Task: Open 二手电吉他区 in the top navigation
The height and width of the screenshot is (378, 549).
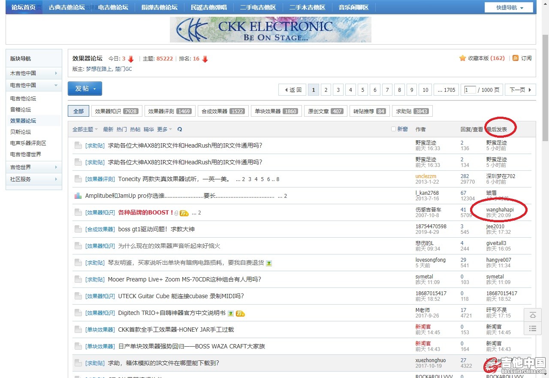Action: [x=258, y=7]
